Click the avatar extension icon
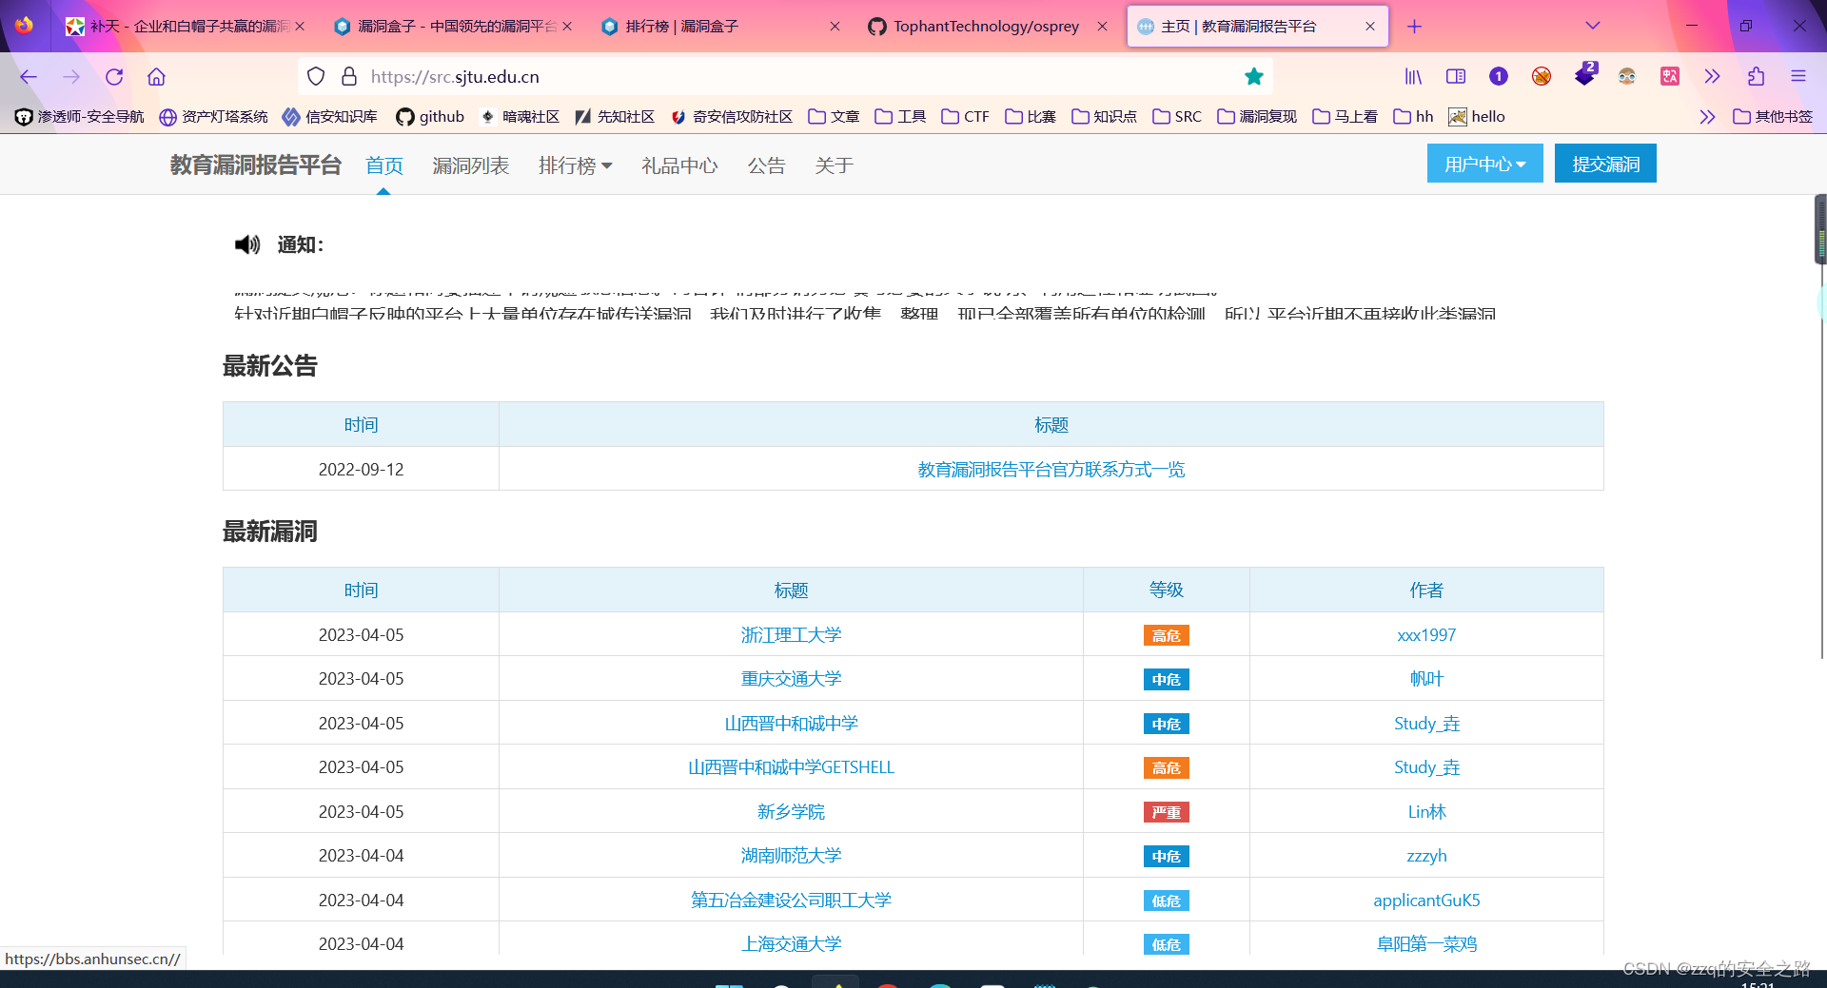This screenshot has height=988, width=1827. click(1627, 76)
